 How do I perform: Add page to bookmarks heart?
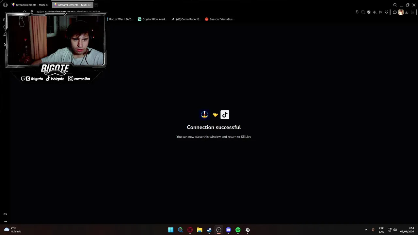pyautogui.click(x=386, y=12)
